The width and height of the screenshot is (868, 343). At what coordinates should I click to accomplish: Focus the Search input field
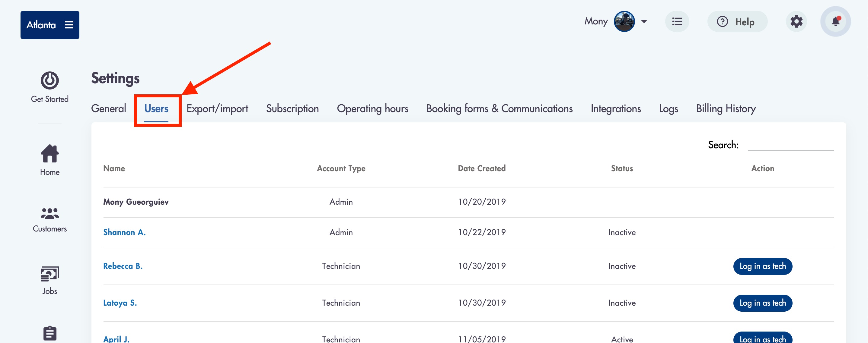(x=791, y=145)
